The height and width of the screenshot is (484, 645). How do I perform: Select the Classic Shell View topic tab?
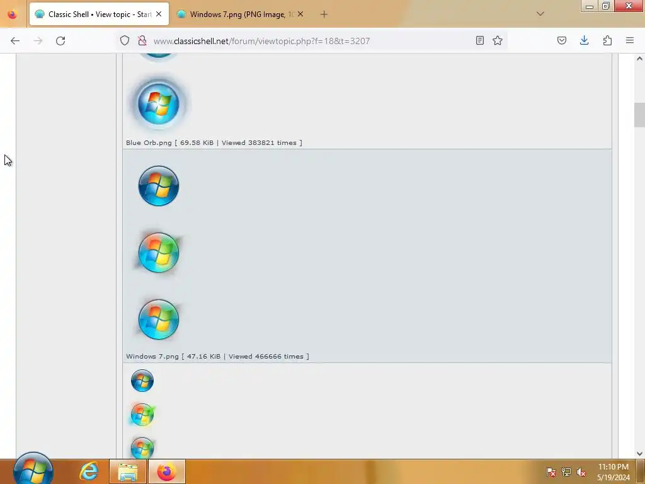pos(99,14)
